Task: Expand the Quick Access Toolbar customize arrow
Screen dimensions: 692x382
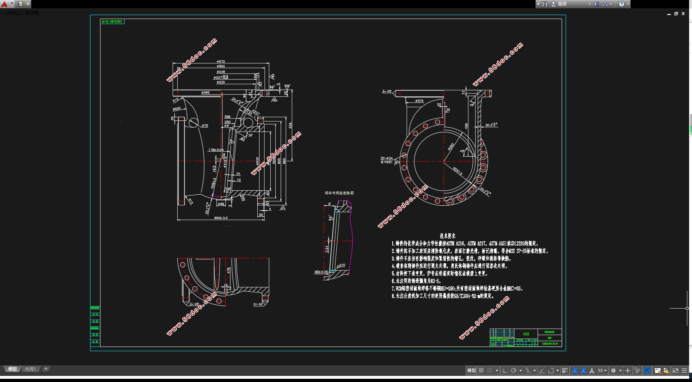Action: tap(28, 4)
